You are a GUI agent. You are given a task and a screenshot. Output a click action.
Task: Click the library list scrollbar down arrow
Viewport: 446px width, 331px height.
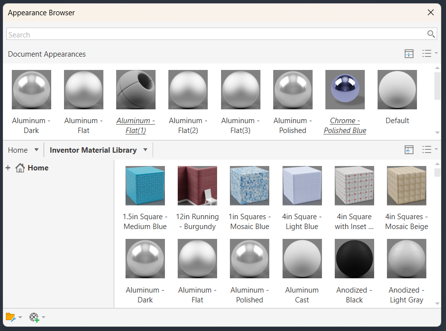(437, 304)
